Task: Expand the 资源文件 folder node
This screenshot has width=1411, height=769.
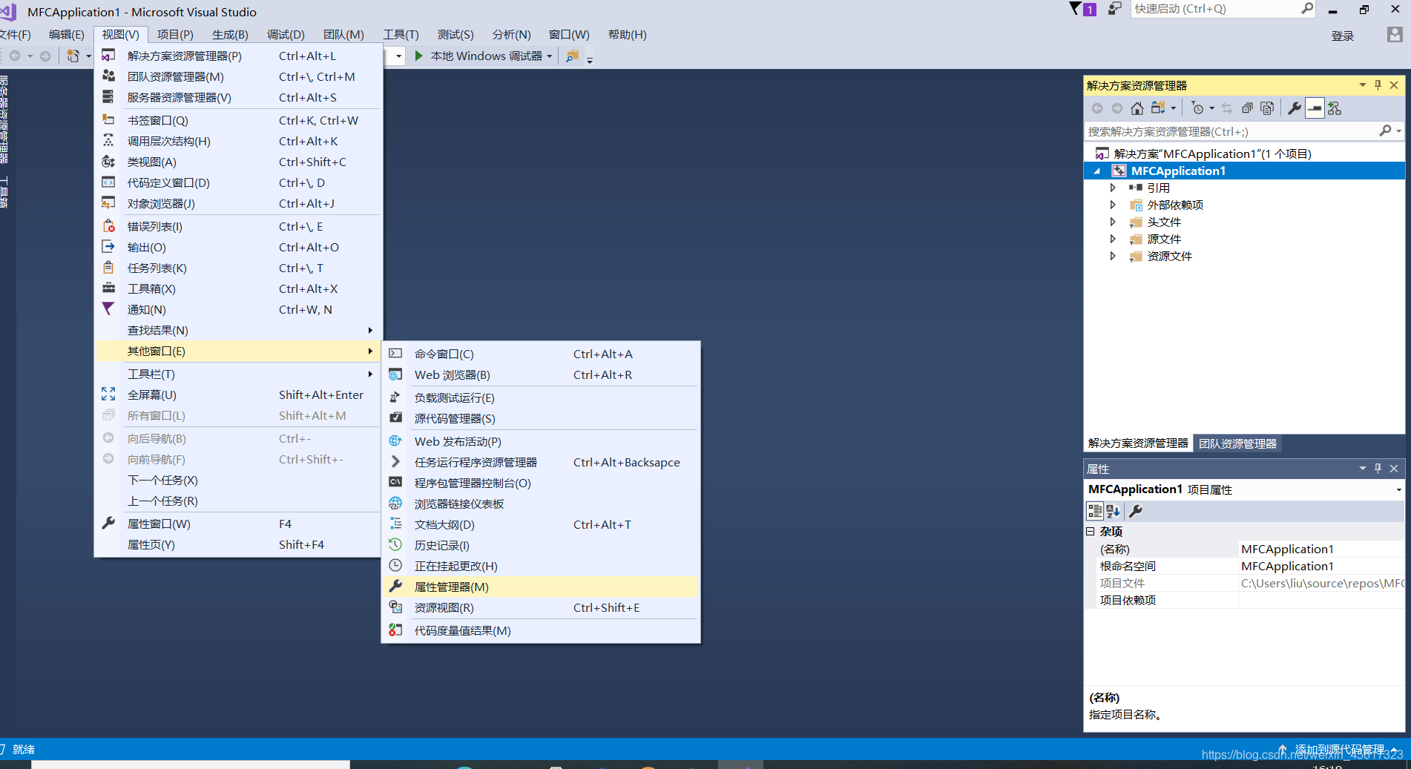Action: (x=1113, y=256)
